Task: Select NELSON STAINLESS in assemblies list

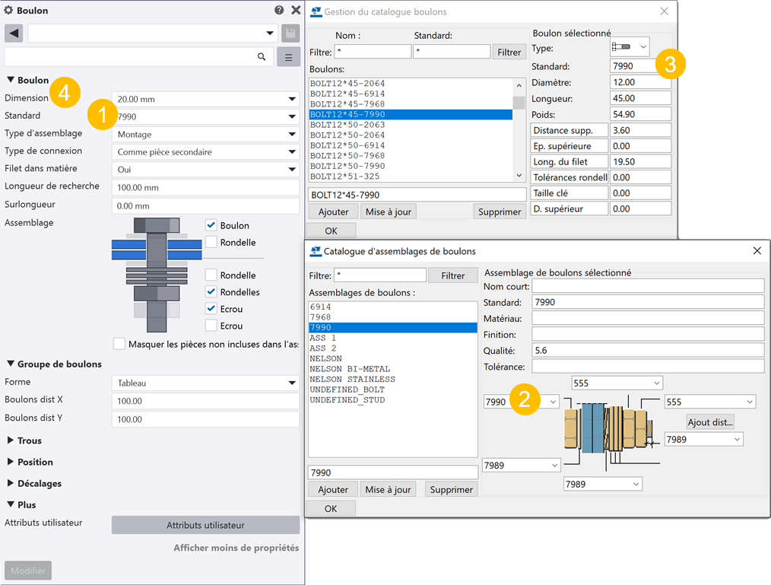Action: coord(352,379)
